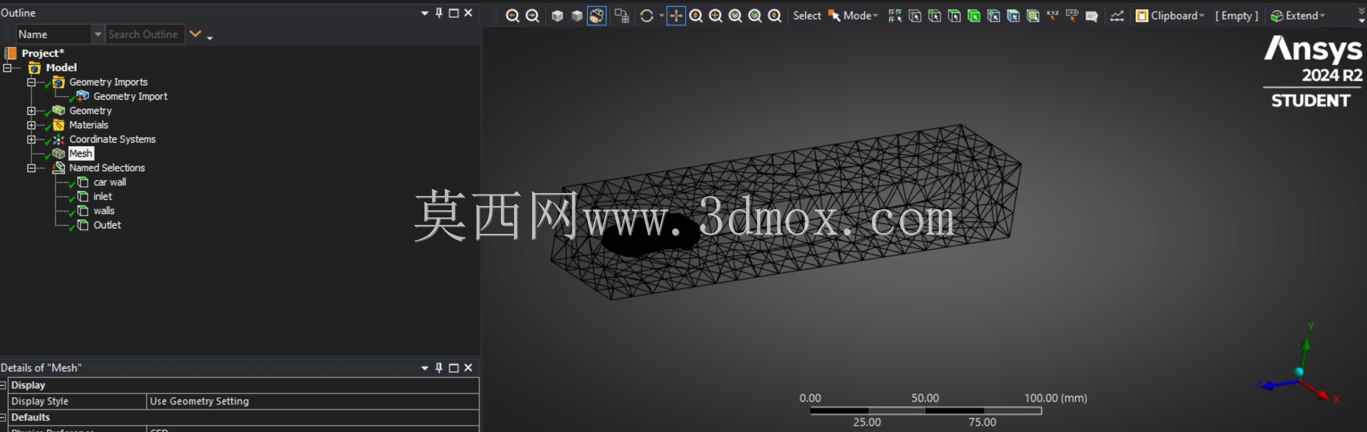
Task: Enable the Edge selection filter
Action: (934, 16)
